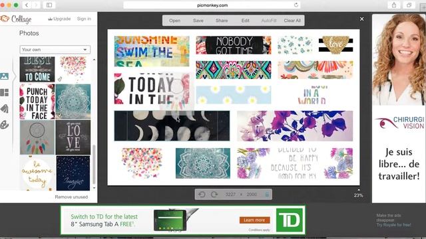Click Save in the collage toolbar

[198, 21]
